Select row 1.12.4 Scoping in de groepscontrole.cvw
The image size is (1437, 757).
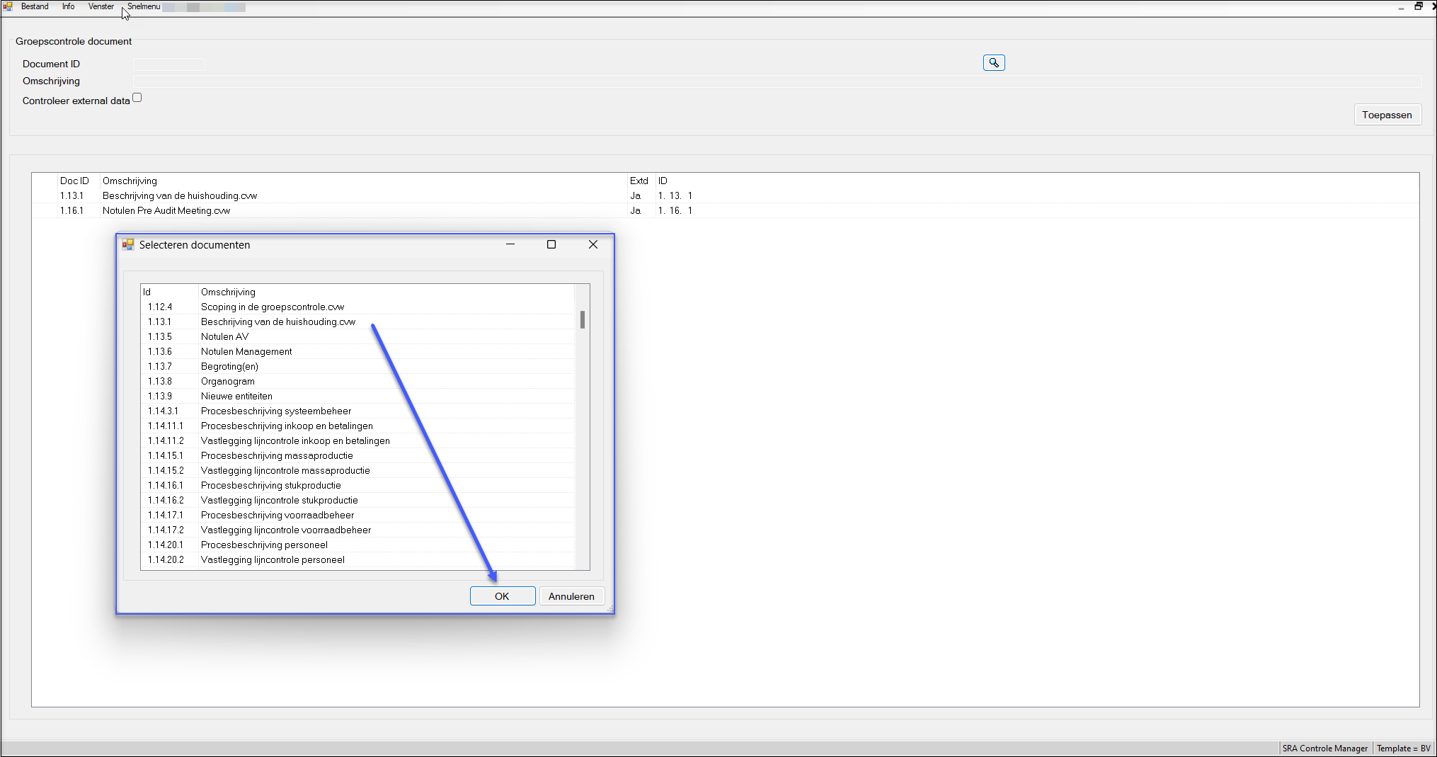coord(357,307)
